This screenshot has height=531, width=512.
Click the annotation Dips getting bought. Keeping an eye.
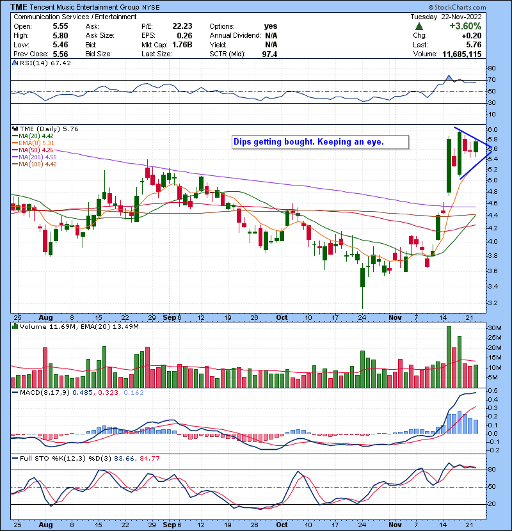(x=321, y=142)
